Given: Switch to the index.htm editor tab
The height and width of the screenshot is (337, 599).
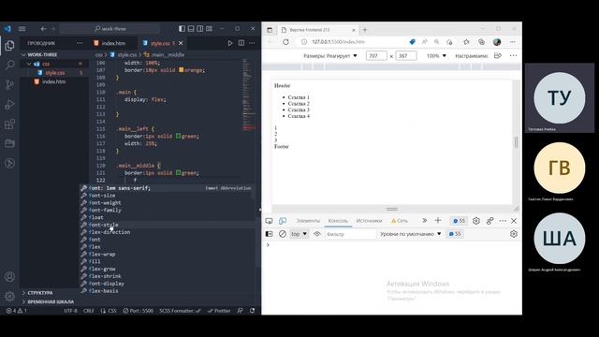Looking at the screenshot, I should pos(113,43).
